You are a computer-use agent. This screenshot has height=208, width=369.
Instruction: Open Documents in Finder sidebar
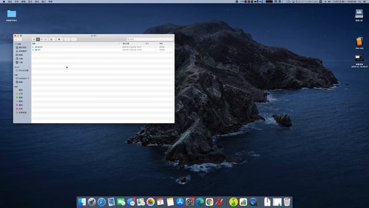19,59
